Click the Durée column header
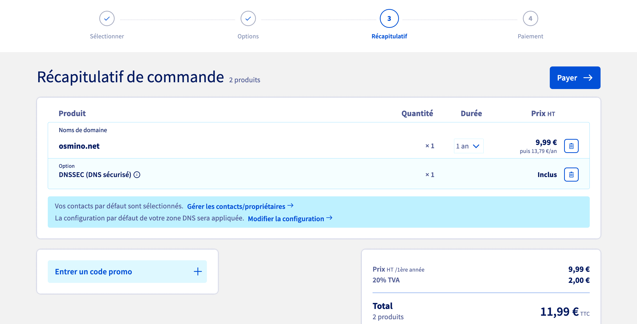The height and width of the screenshot is (324, 637). (471, 113)
